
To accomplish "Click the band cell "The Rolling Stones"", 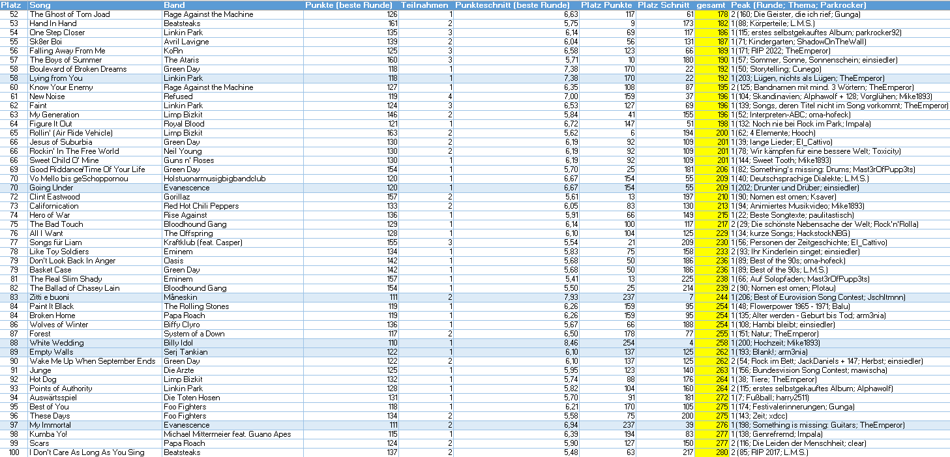I will 233,306.
